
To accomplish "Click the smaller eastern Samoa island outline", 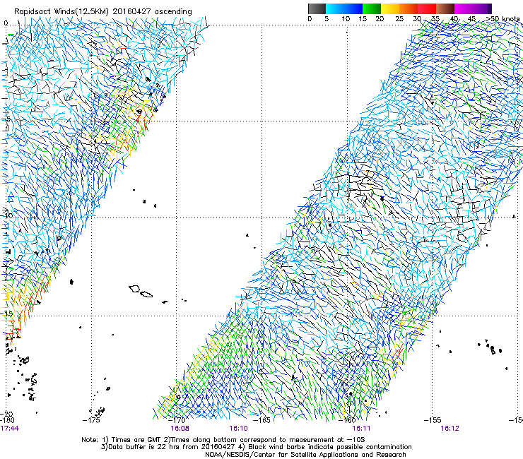I will [x=146, y=294].
